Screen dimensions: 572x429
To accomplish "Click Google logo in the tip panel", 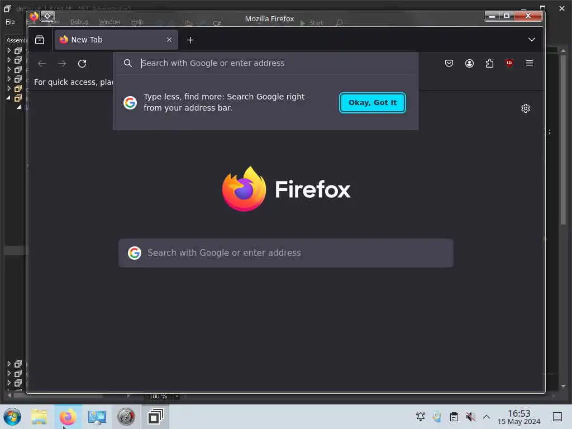I will (x=130, y=103).
